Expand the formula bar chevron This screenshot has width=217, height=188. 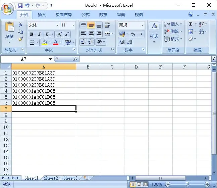point(214,59)
